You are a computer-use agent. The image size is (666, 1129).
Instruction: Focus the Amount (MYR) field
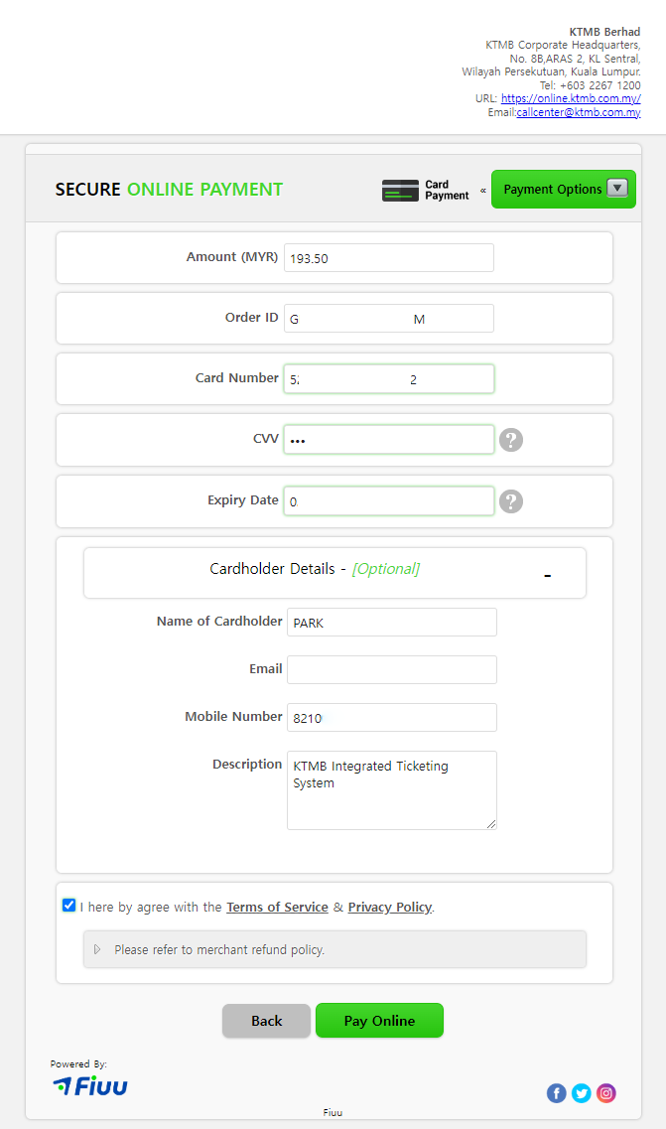pyautogui.click(x=389, y=258)
